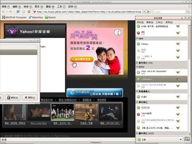Viewport: 192px width, 144px height.
Task: Select buddy containing AYU樣
Action: tap(162, 128)
